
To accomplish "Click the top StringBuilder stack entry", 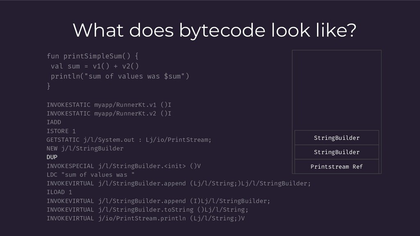I will (337, 138).
